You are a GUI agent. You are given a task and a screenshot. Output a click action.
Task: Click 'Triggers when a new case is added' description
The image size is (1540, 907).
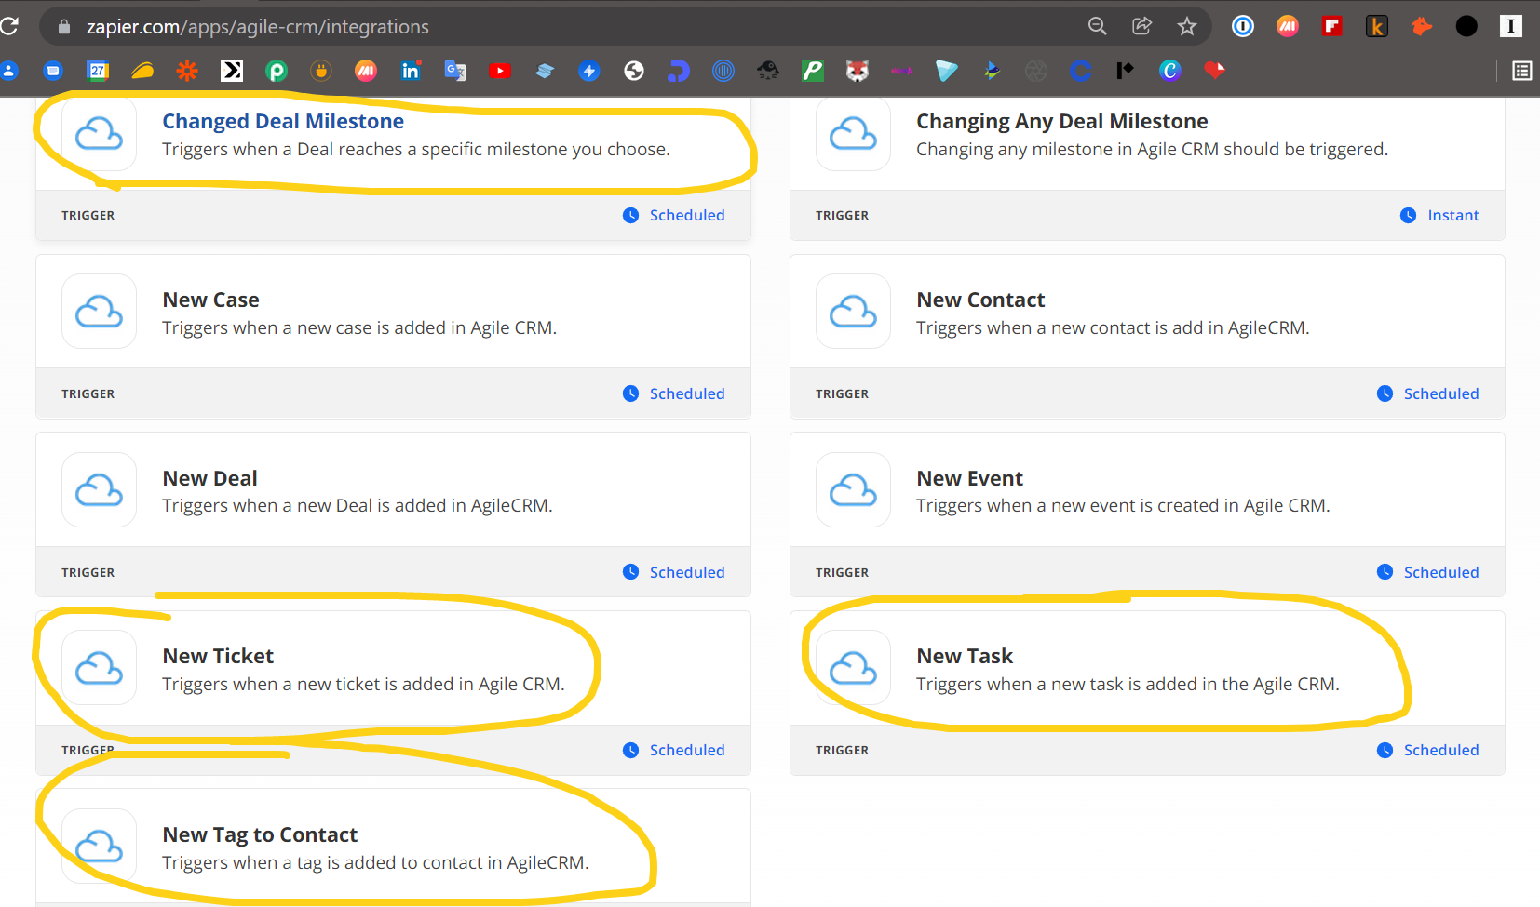click(359, 327)
